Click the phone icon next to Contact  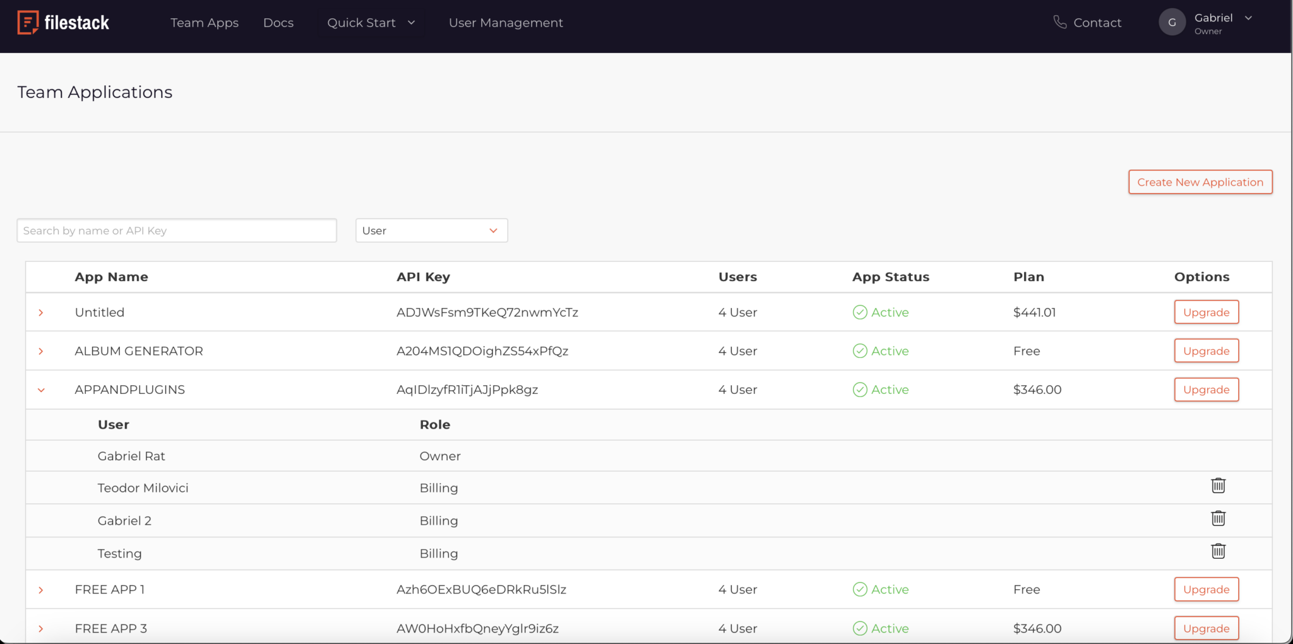(1060, 21)
